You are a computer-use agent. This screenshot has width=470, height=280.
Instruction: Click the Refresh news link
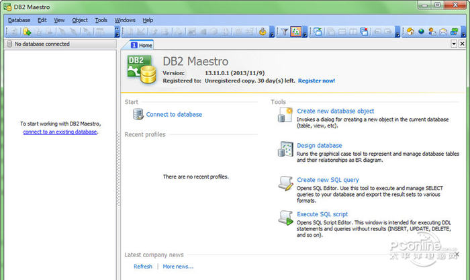(x=143, y=267)
